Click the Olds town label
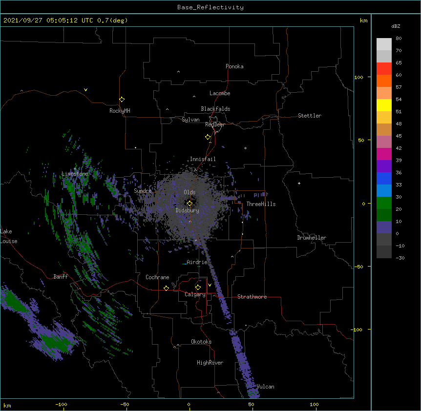421x411 pixels. click(189, 192)
